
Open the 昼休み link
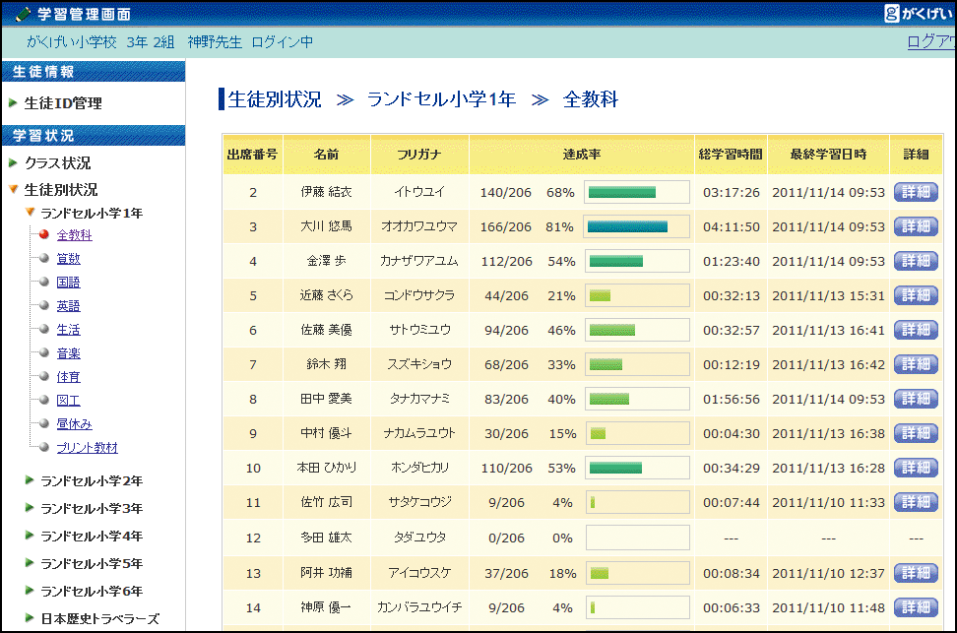pyautogui.click(x=75, y=424)
